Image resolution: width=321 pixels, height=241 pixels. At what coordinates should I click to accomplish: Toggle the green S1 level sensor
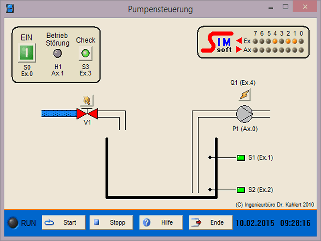[241, 158]
